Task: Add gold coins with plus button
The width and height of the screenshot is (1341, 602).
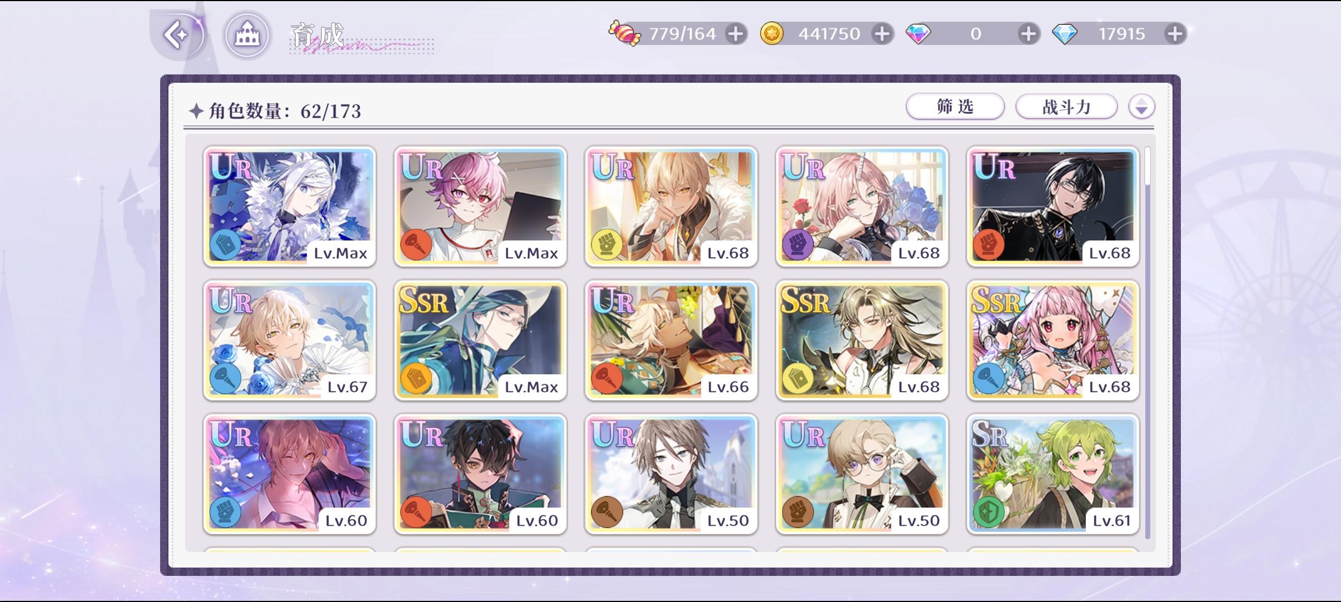Action: click(x=882, y=34)
